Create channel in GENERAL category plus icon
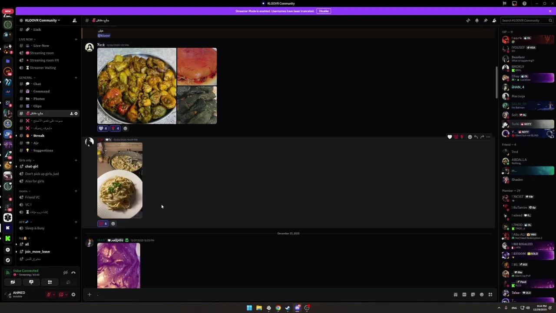 [x=76, y=78]
